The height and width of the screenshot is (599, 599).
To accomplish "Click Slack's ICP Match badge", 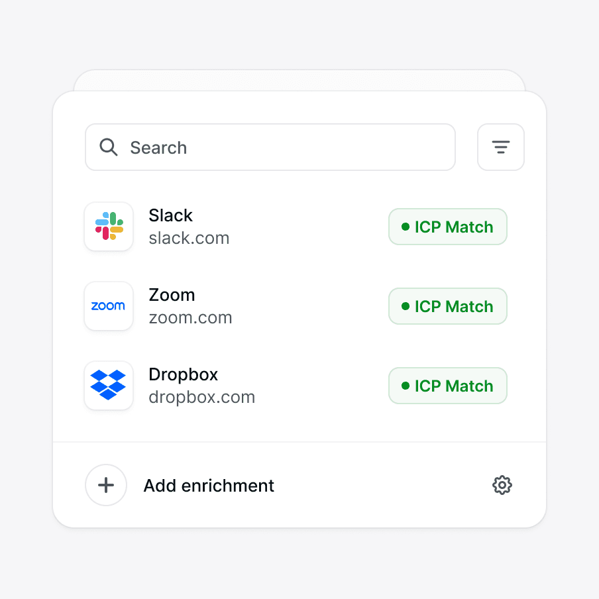I will (448, 227).
